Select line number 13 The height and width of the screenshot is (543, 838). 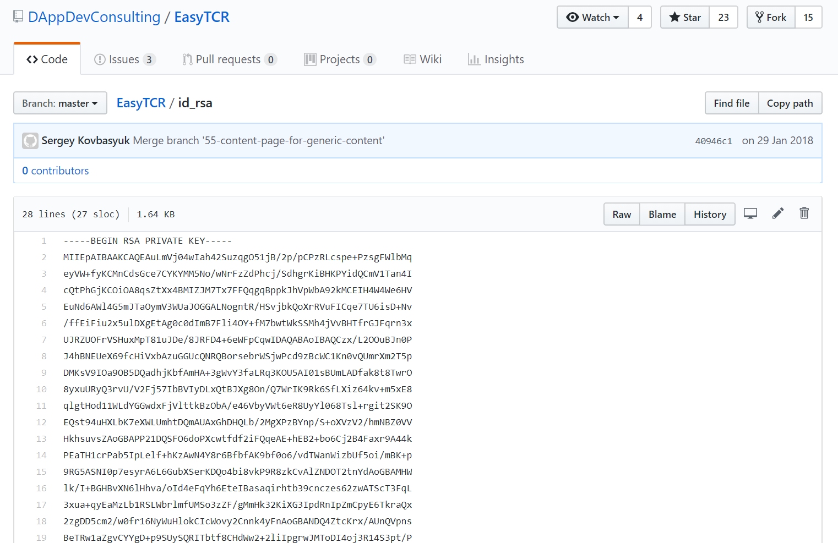41,438
